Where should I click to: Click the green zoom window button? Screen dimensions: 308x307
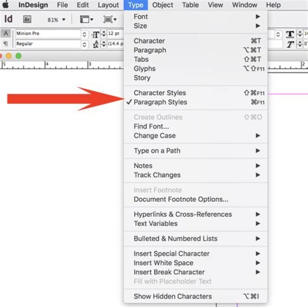click(18, 56)
